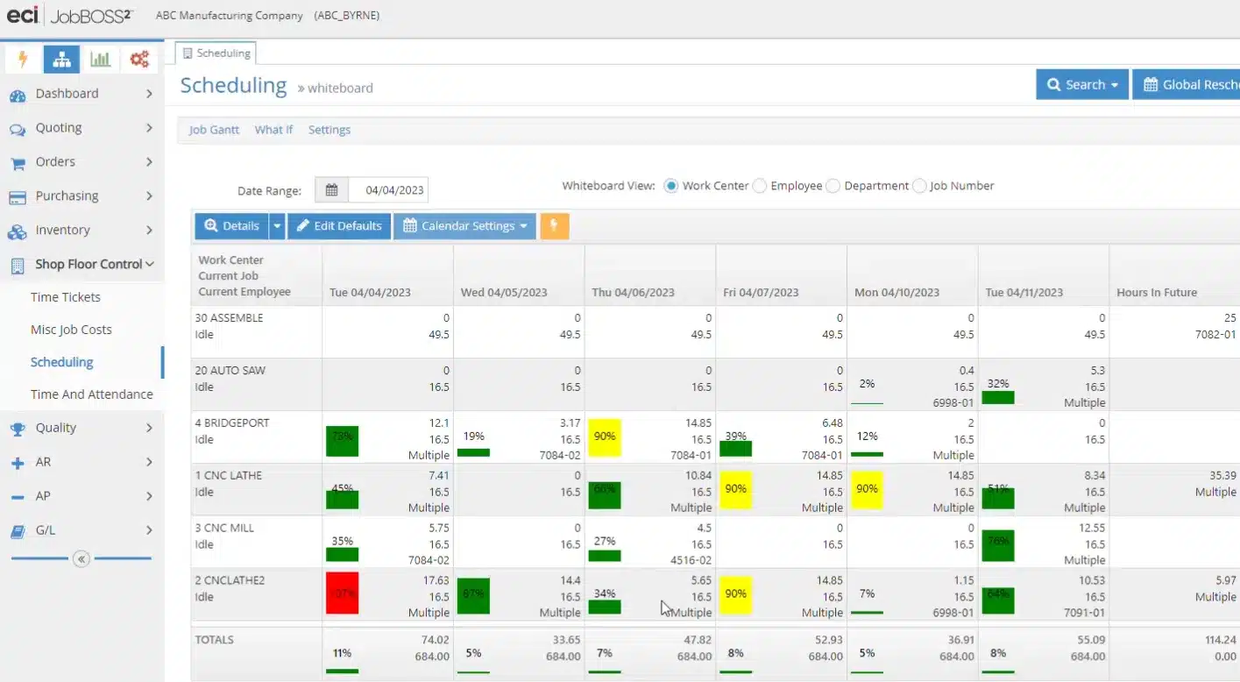Select the Job Number whiteboard view option

point(919,185)
